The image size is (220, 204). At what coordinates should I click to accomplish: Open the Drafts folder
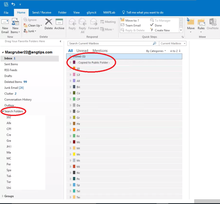(x=8, y=76)
